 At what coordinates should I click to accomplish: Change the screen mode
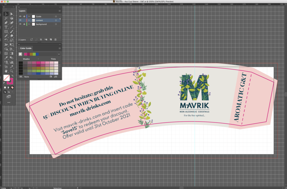pos(9,97)
